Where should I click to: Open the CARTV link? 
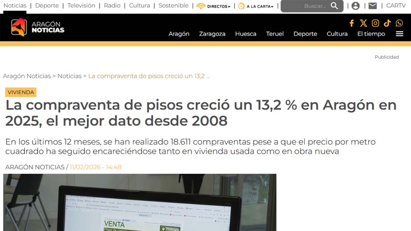[x=396, y=5]
